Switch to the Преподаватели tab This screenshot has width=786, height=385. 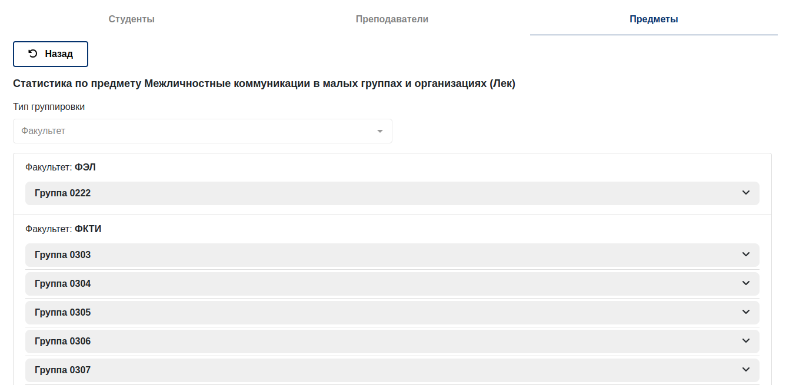tap(392, 19)
